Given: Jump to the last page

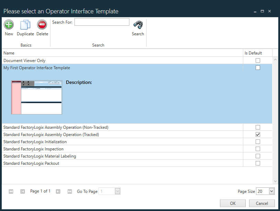Looking at the screenshot, I should [70, 191].
